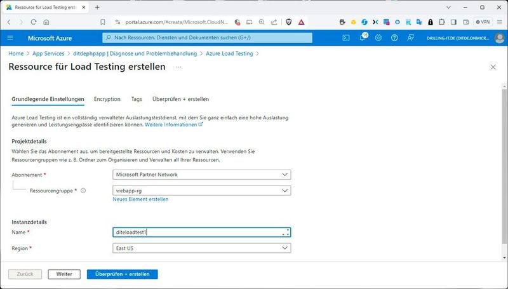Focus the Azure resource search box

coord(208,37)
